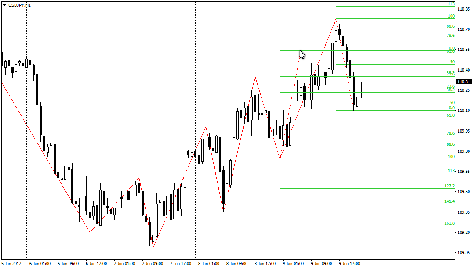
Task: Select the 9 Jun 17:00 time label
Action: [349, 264]
